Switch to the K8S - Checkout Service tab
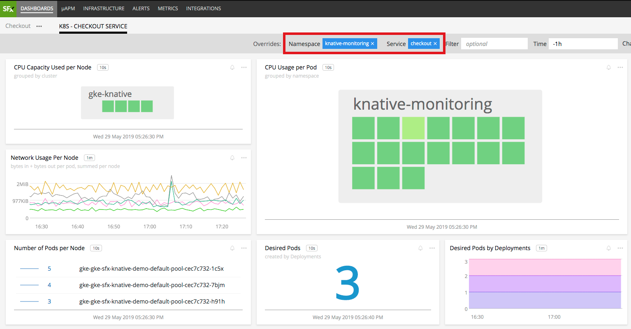Image resolution: width=631 pixels, height=329 pixels. coord(93,26)
